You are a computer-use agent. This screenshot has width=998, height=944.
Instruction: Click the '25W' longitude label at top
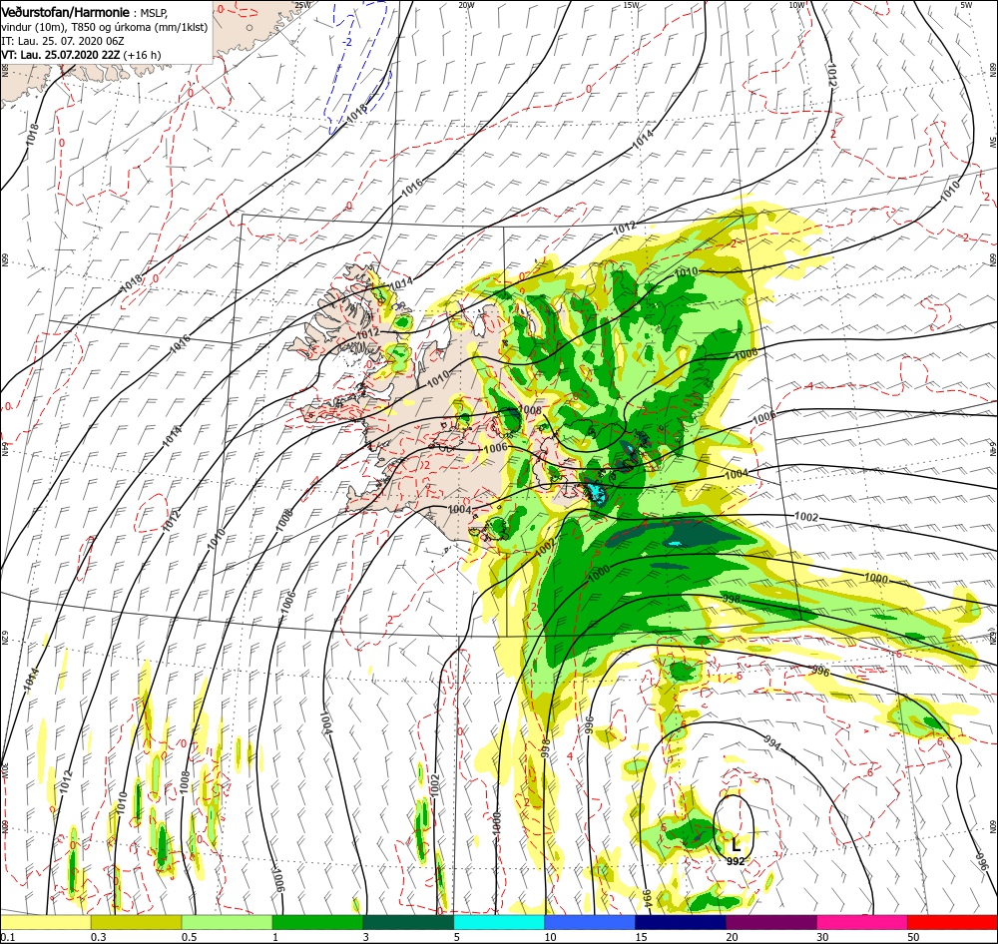302,5
